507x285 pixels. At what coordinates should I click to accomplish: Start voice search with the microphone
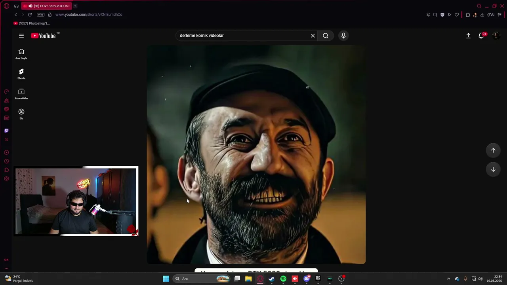click(x=343, y=36)
